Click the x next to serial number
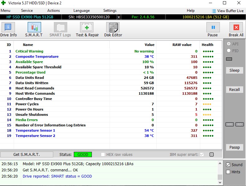 [119, 17]
